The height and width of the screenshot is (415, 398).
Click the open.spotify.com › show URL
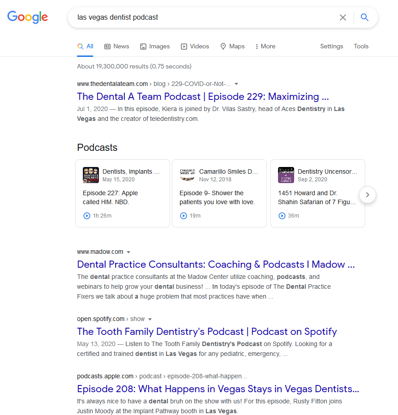[x=111, y=319]
